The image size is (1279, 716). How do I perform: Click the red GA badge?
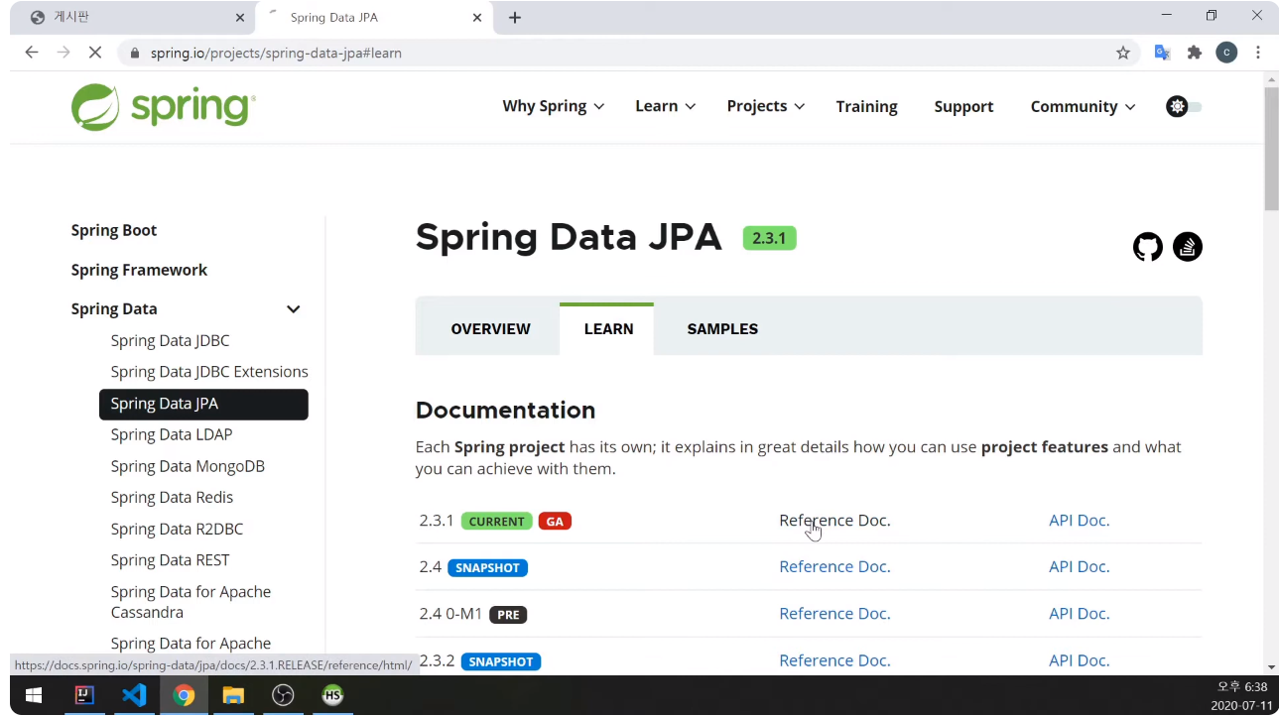pos(555,522)
